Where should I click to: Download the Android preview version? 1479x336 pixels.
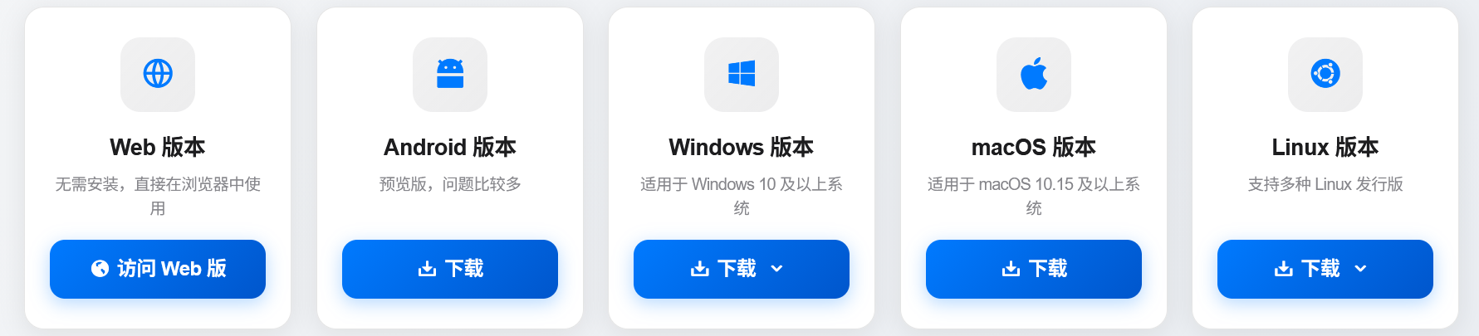tap(450, 269)
